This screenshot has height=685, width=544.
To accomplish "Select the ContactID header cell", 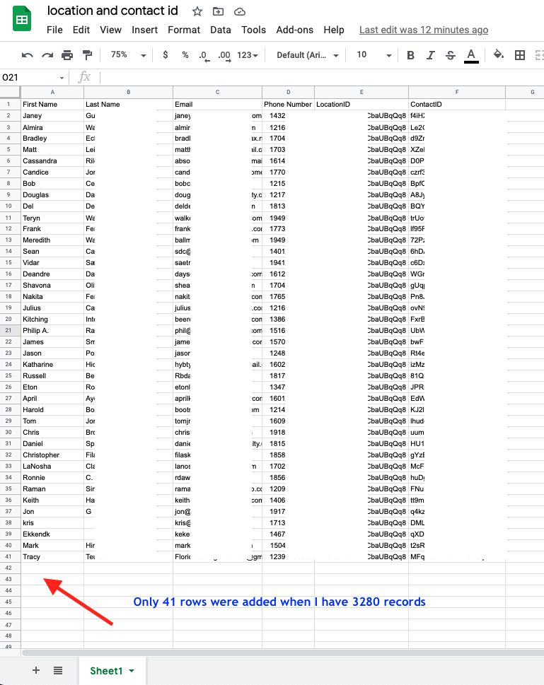I will click(457, 105).
